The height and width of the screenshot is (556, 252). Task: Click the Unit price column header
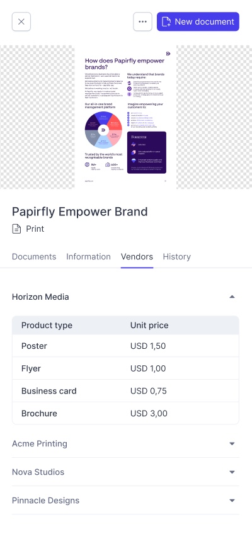149,325
